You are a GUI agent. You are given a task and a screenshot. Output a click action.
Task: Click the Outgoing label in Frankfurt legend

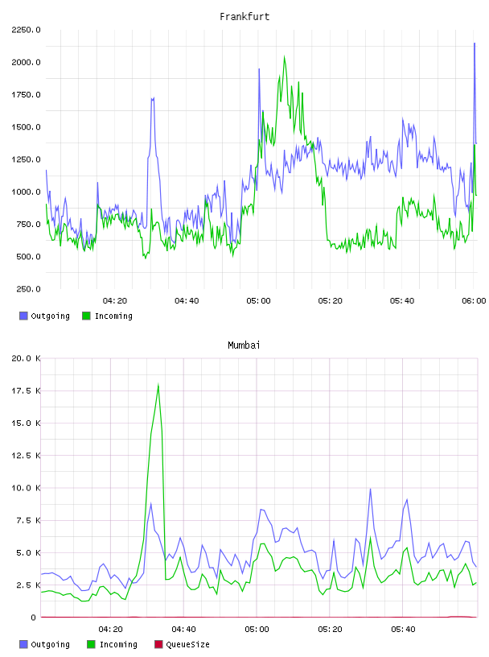click(x=50, y=316)
